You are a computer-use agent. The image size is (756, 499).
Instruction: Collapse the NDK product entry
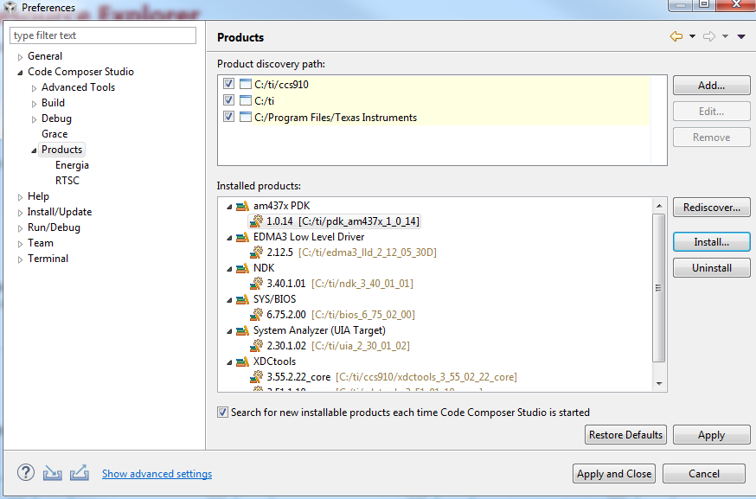coord(229,269)
